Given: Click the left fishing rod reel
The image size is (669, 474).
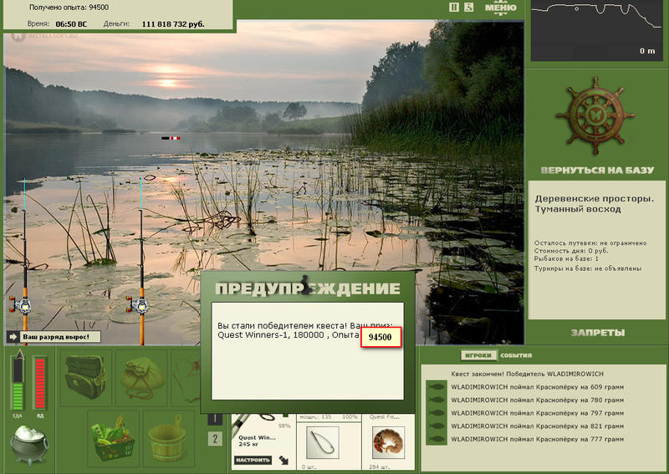Looking at the screenshot, I should 23,305.
